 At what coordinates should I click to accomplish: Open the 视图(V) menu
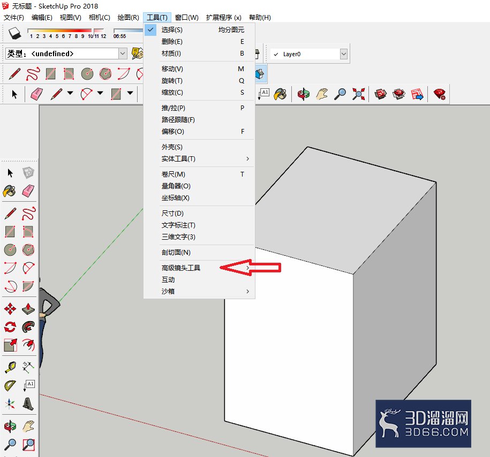[70, 18]
